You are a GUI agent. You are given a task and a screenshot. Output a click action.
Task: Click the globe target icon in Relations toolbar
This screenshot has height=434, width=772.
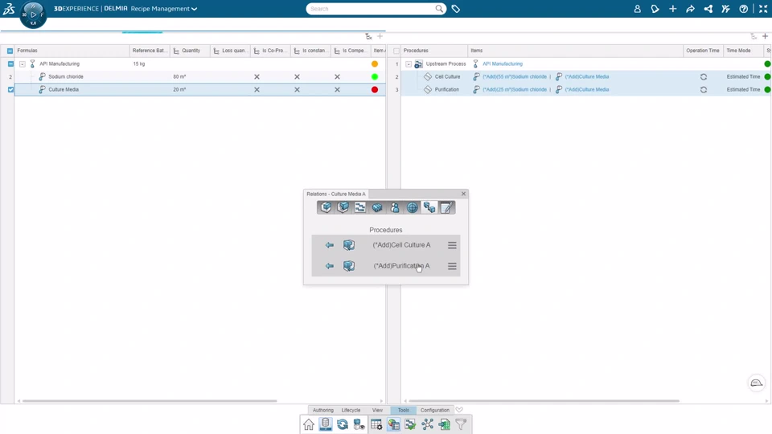412,207
